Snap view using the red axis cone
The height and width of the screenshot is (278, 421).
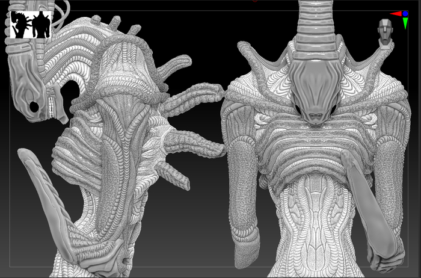[x=396, y=14]
